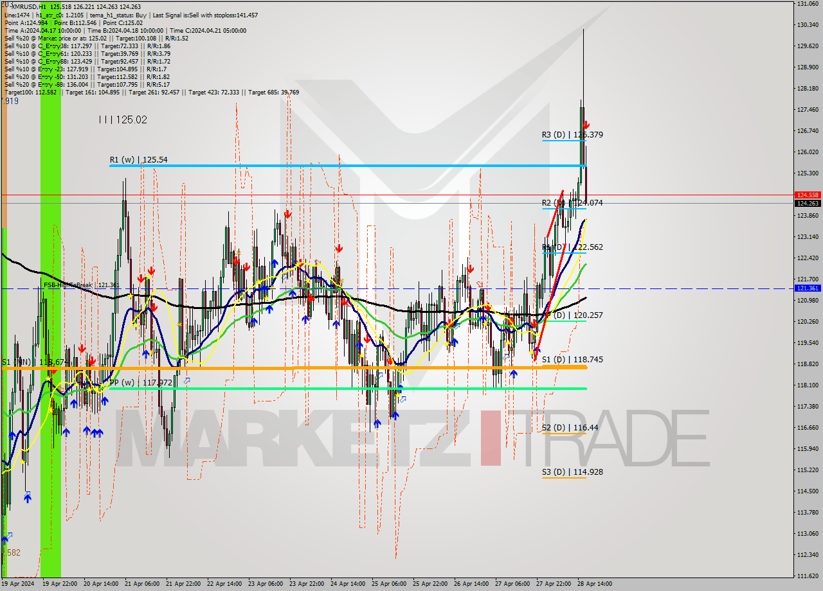Click the 'Point A:124.984' text

tap(25, 22)
